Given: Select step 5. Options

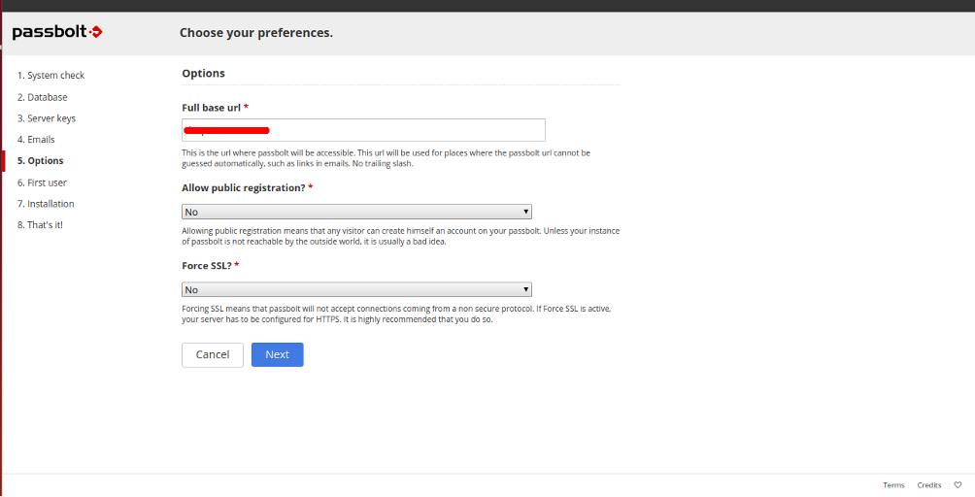Looking at the screenshot, I should (41, 160).
